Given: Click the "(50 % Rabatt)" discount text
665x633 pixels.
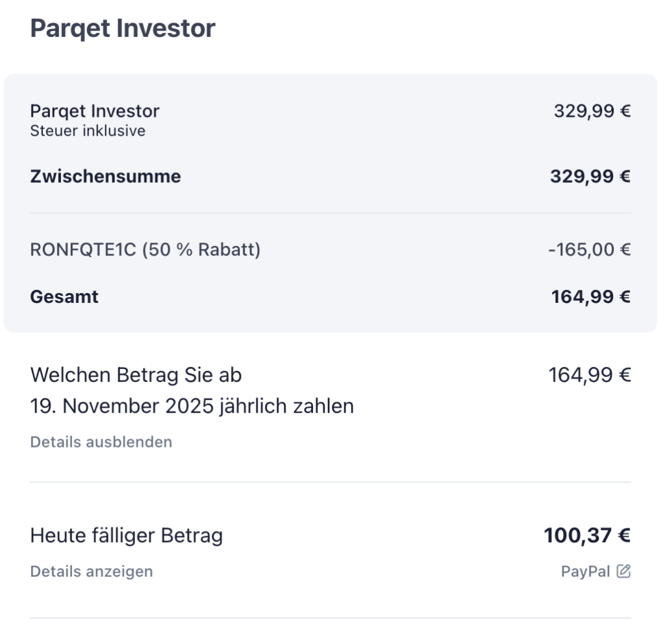Looking at the screenshot, I should pyautogui.click(x=201, y=250).
